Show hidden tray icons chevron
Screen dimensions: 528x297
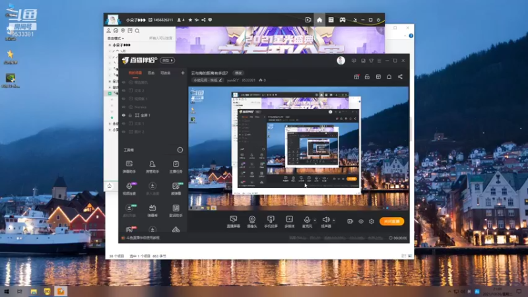pos(449,291)
